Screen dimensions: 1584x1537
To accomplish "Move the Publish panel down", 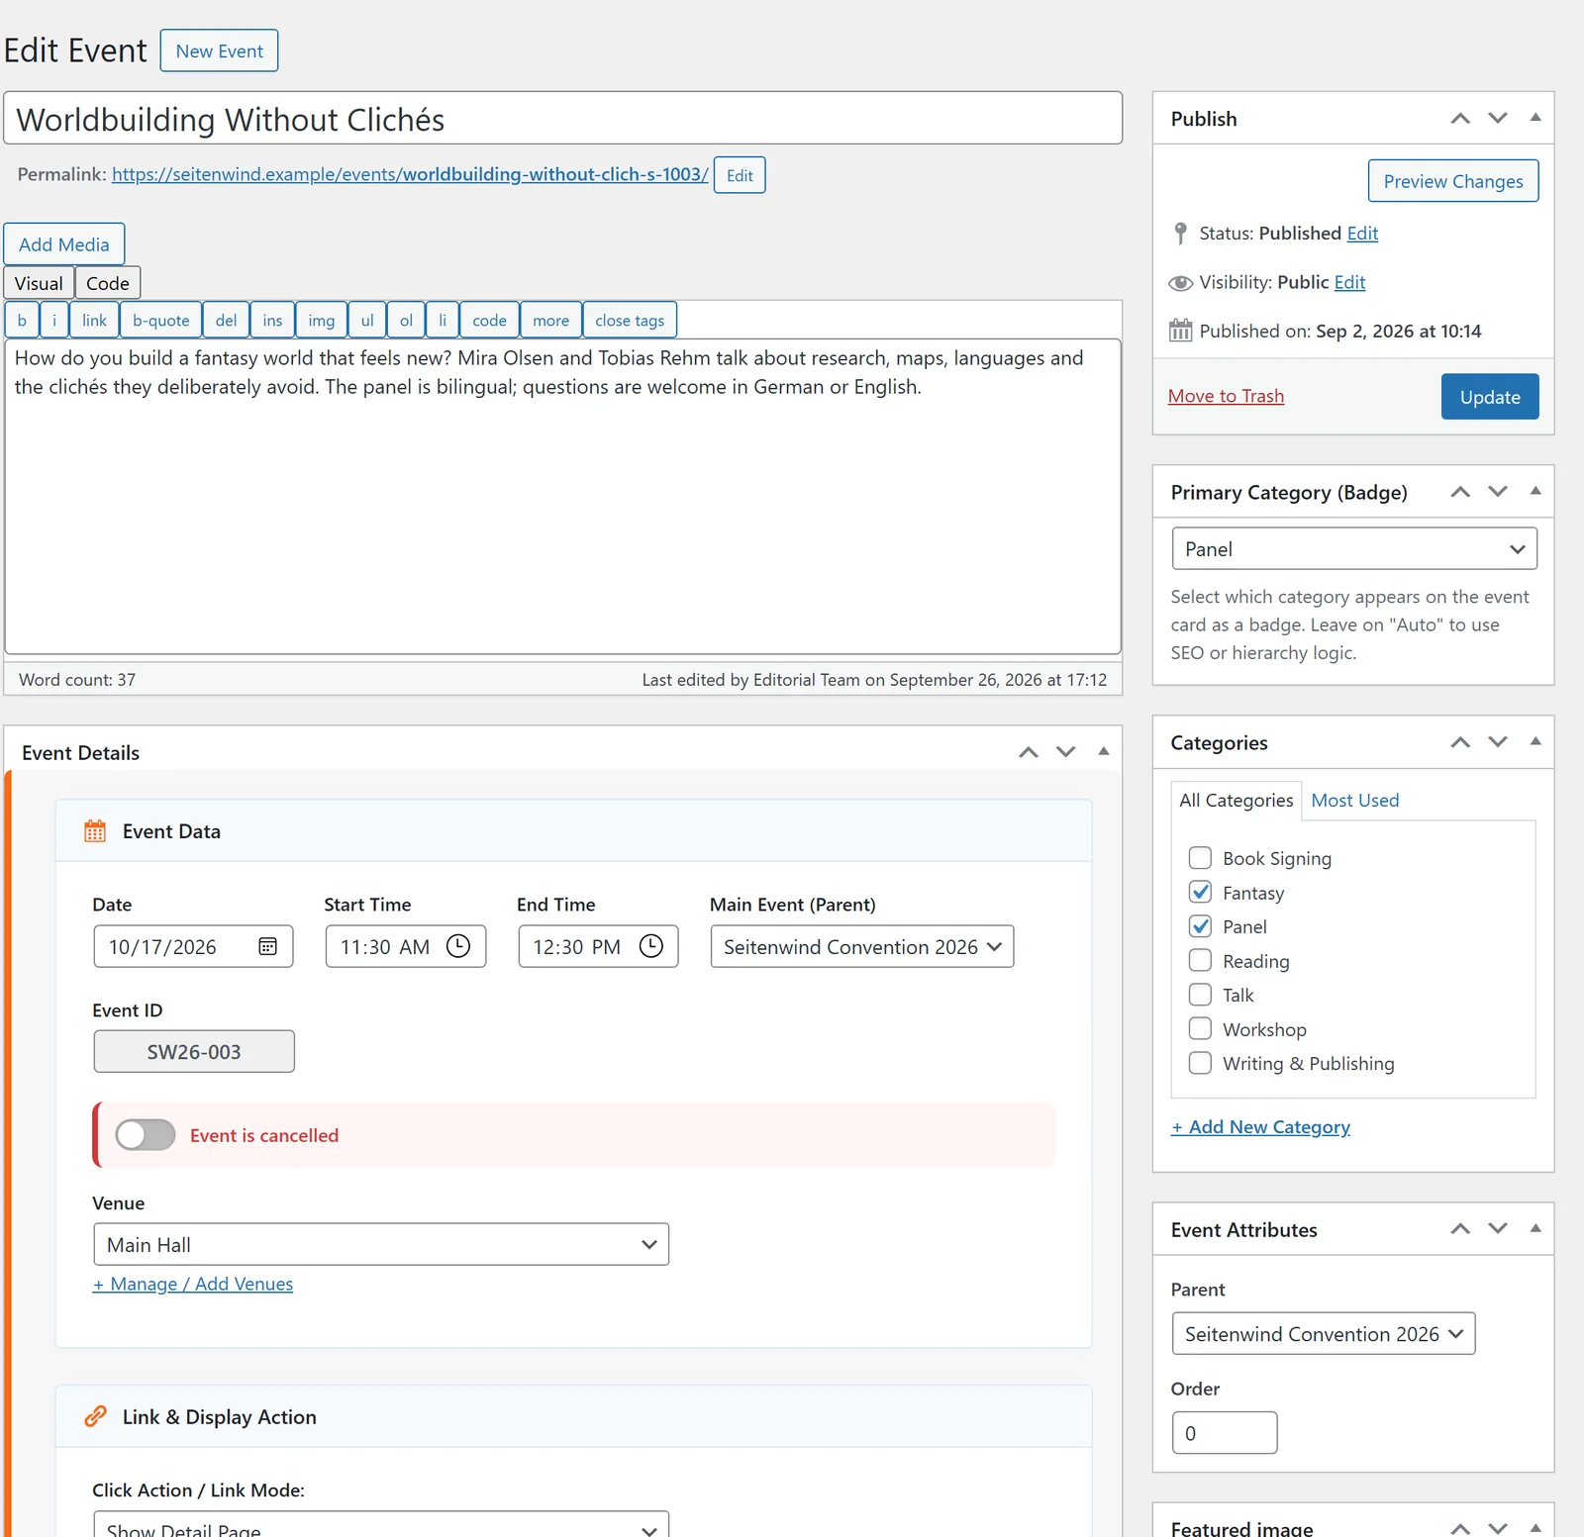I will 1498,118.
